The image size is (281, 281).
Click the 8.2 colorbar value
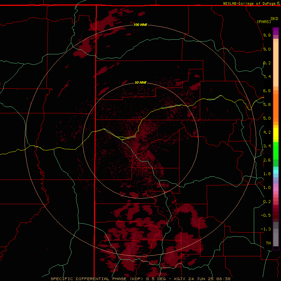tap(267, 63)
